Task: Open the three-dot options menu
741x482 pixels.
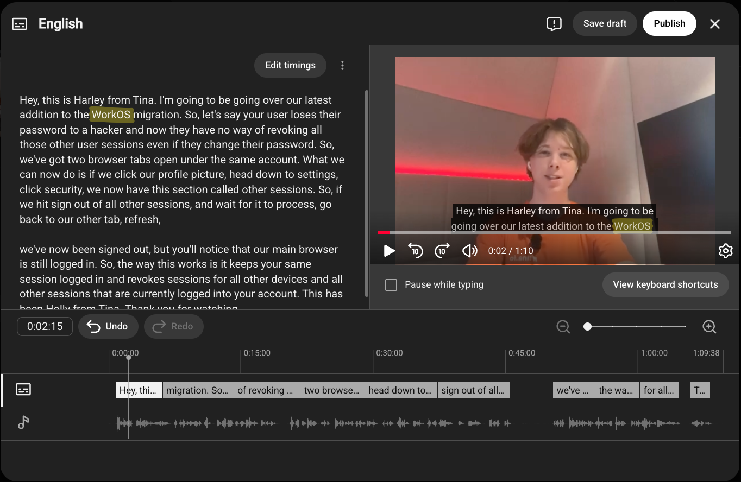Action: [342, 66]
